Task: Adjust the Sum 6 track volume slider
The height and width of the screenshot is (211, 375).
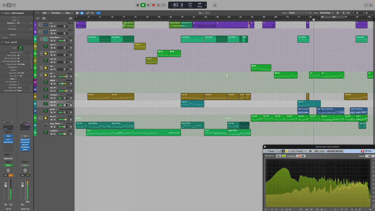Action: [62, 120]
